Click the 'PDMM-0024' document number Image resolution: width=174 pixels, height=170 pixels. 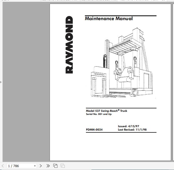[94, 130]
